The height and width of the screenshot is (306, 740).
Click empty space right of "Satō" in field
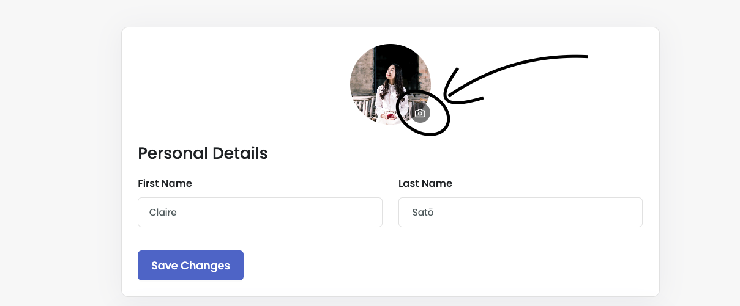[551, 213]
